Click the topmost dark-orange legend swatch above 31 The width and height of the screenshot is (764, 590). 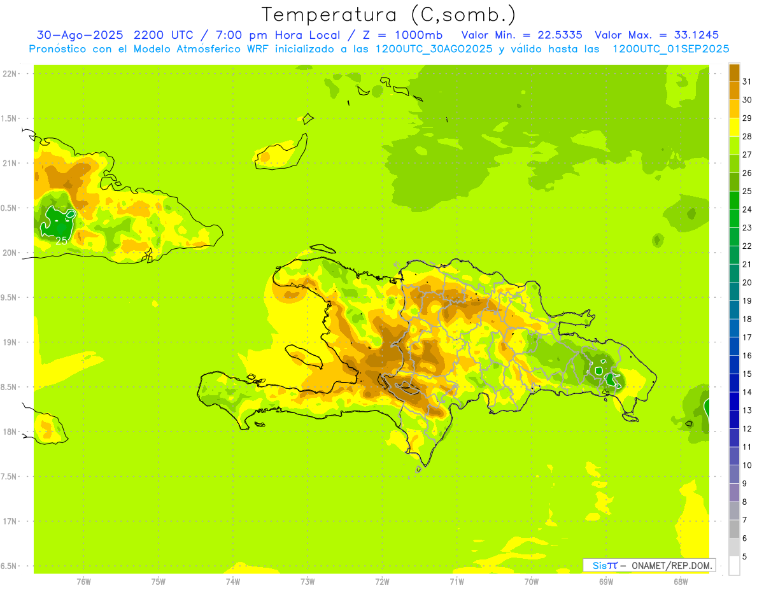pos(734,73)
